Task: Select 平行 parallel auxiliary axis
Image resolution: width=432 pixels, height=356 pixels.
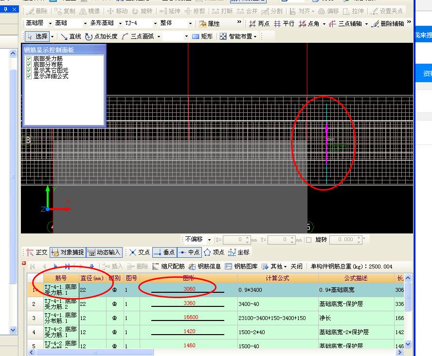Action: point(284,24)
